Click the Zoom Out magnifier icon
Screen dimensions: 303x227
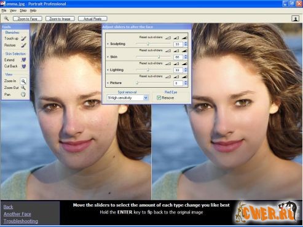[23, 88]
